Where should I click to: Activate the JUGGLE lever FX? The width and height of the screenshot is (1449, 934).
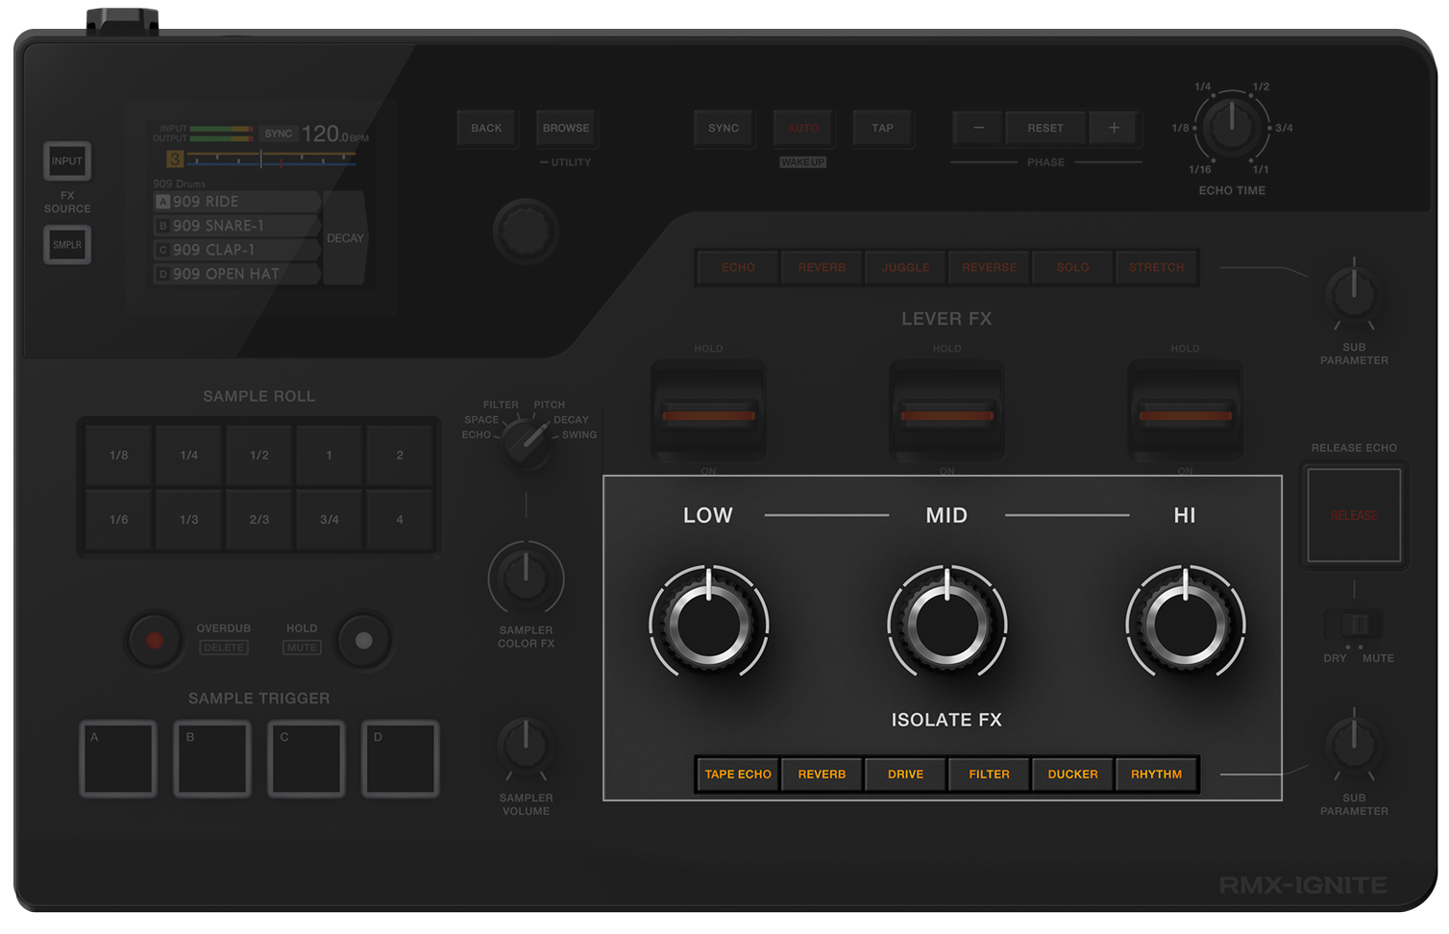click(904, 267)
